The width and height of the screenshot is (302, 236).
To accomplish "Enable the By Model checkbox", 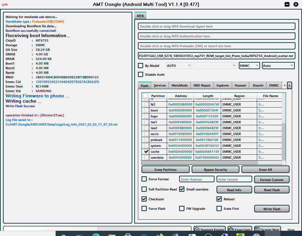I will (x=141, y=66).
